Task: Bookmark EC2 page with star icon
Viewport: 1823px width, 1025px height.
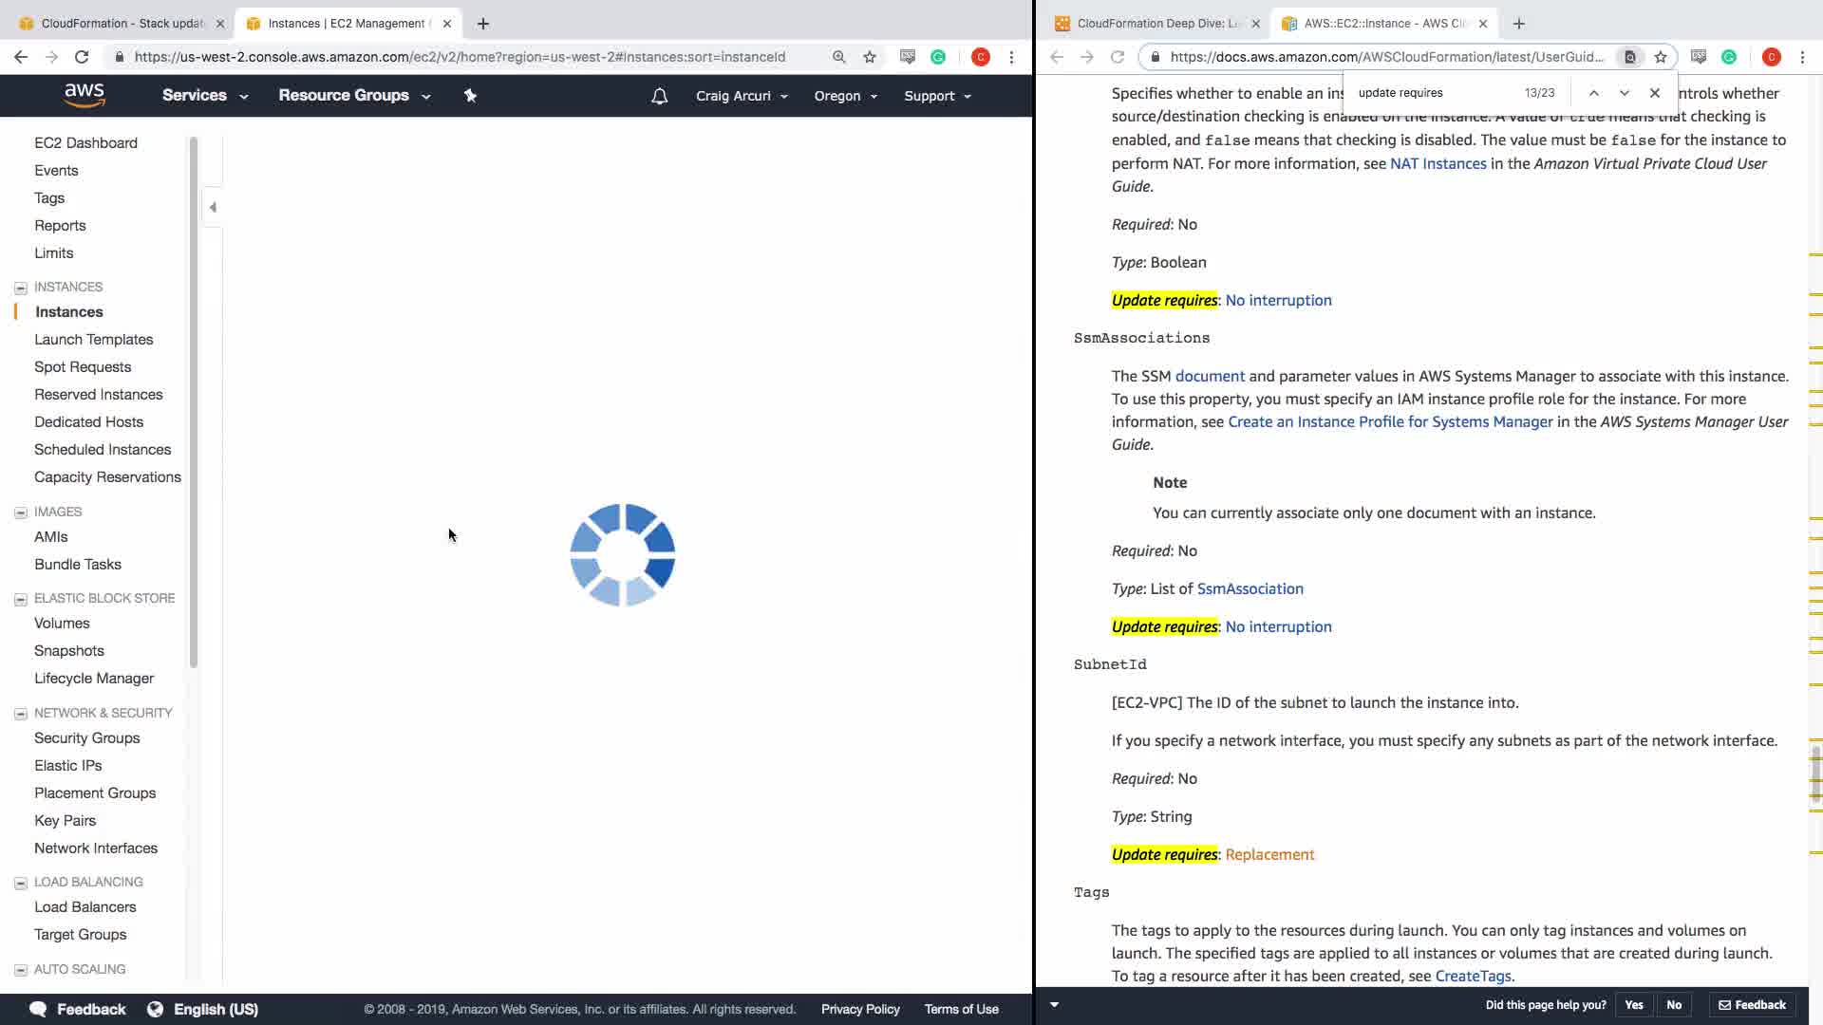Action: pos(870,57)
